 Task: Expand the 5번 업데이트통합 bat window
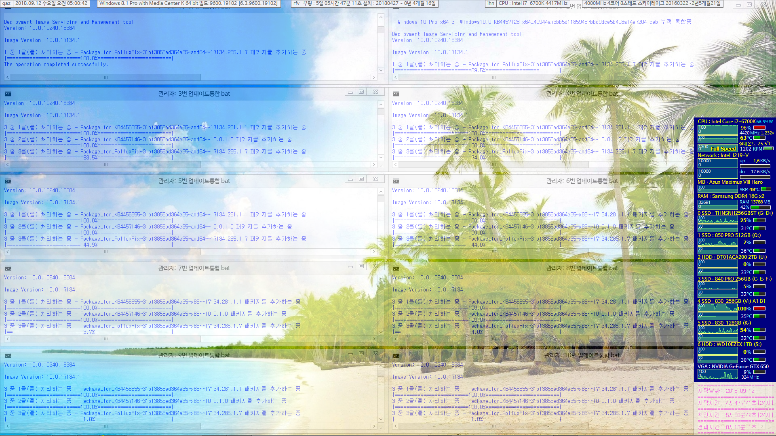pos(363,180)
